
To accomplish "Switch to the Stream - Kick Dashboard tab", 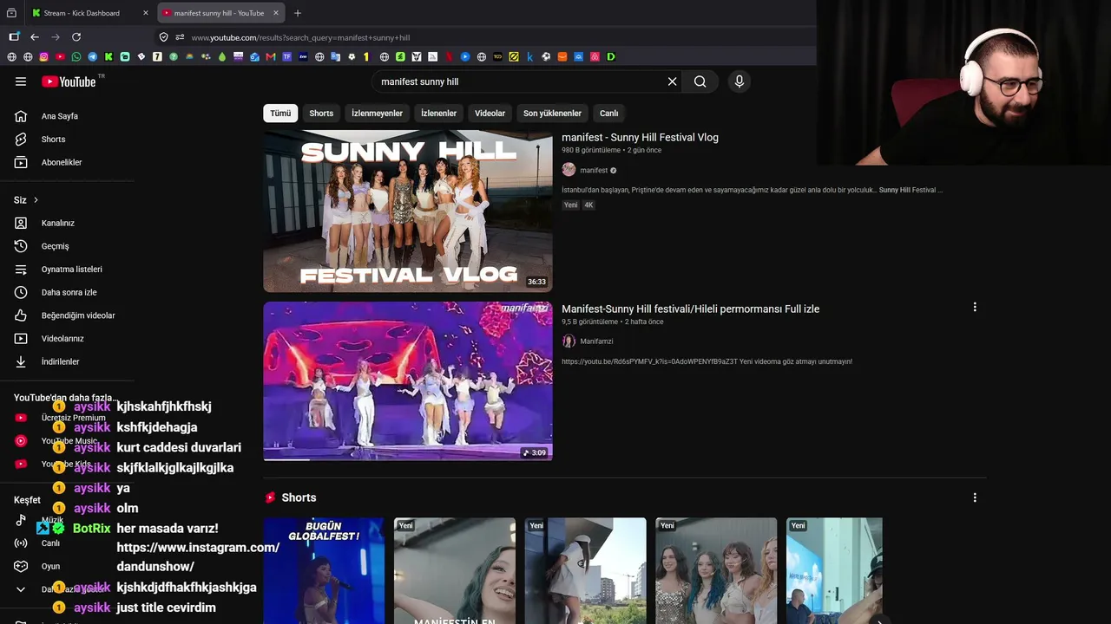I will [82, 13].
